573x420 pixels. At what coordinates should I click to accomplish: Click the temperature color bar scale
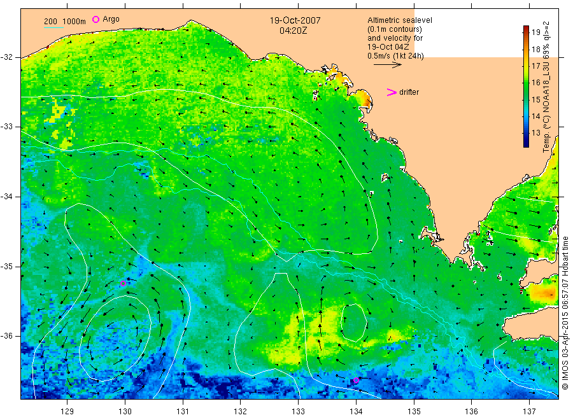coord(526,87)
